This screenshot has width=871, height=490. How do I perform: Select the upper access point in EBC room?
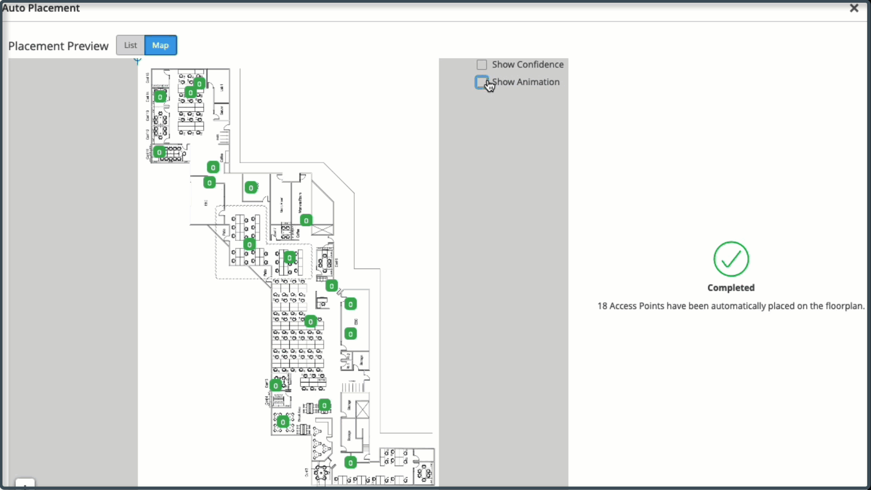351,304
